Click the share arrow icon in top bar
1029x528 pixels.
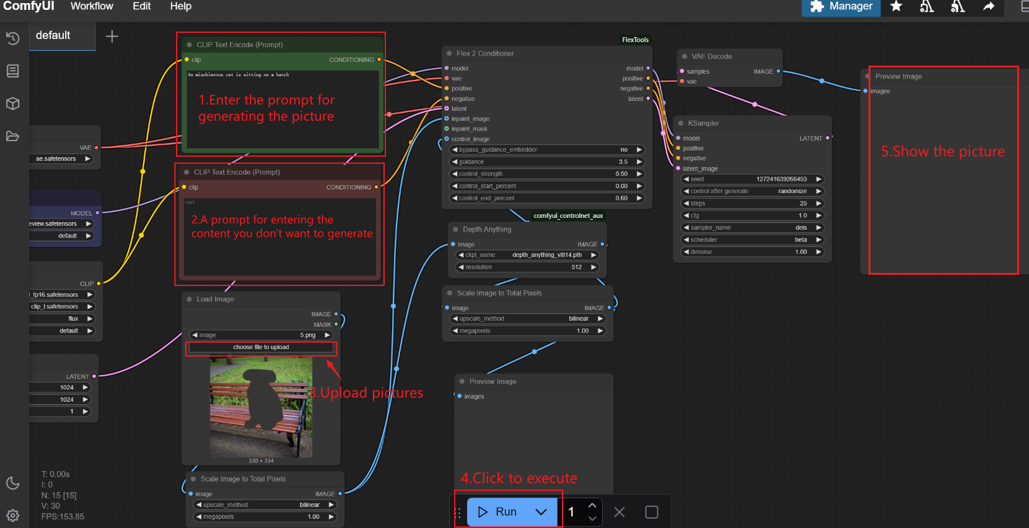click(989, 7)
